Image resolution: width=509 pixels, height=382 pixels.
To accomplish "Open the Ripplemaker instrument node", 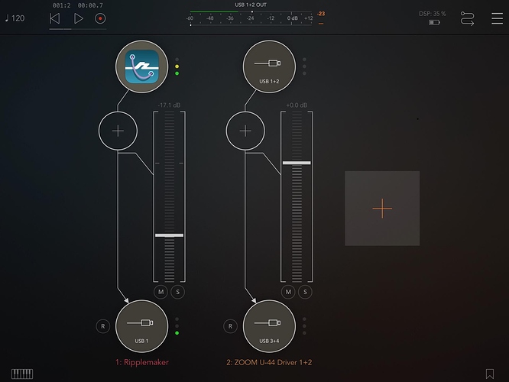I will click(142, 66).
